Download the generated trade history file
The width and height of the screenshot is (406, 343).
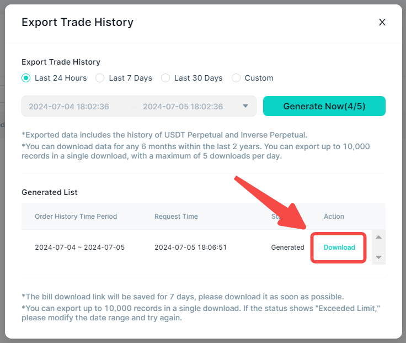[x=339, y=247]
